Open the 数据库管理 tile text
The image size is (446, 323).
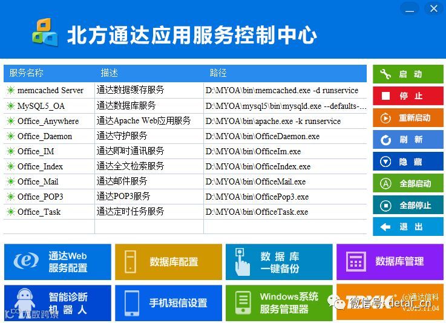(399, 261)
